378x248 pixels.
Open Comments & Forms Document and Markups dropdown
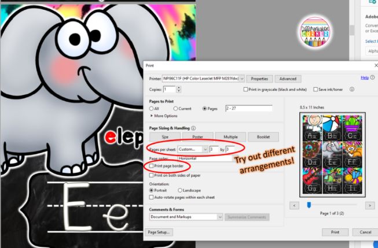pos(186,217)
